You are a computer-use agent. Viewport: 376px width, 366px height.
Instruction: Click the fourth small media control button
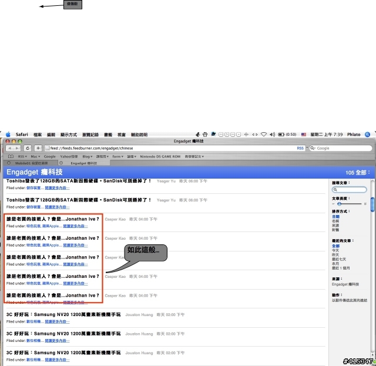point(239,135)
